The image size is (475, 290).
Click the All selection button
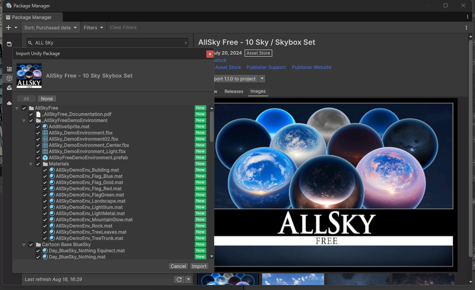coord(26,99)
